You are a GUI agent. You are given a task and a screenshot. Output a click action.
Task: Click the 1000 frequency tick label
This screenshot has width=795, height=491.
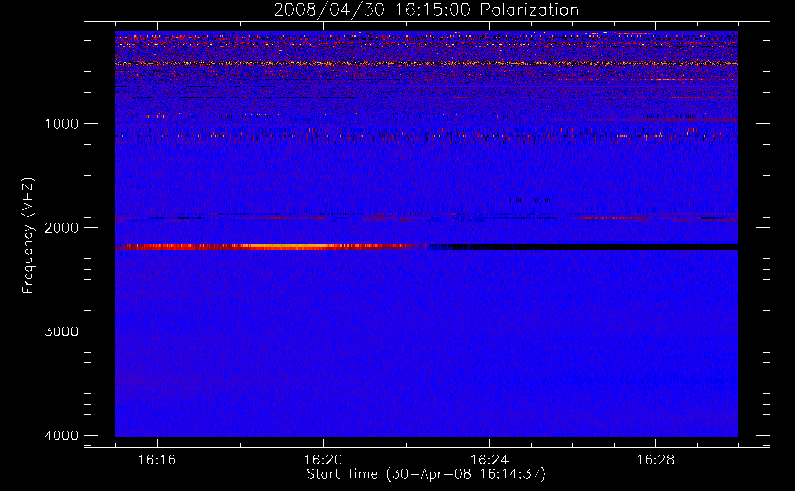(x=61, y=123)
